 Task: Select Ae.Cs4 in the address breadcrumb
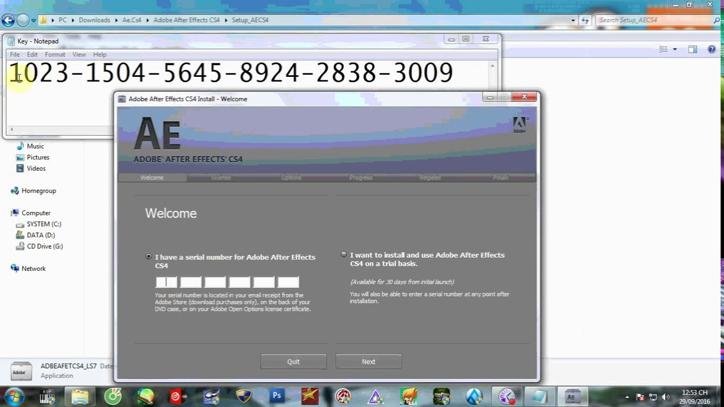coord(132,20)
